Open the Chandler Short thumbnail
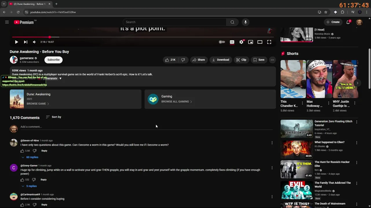The width and height of the screenshot is (371, 208). tap(293, 79)
